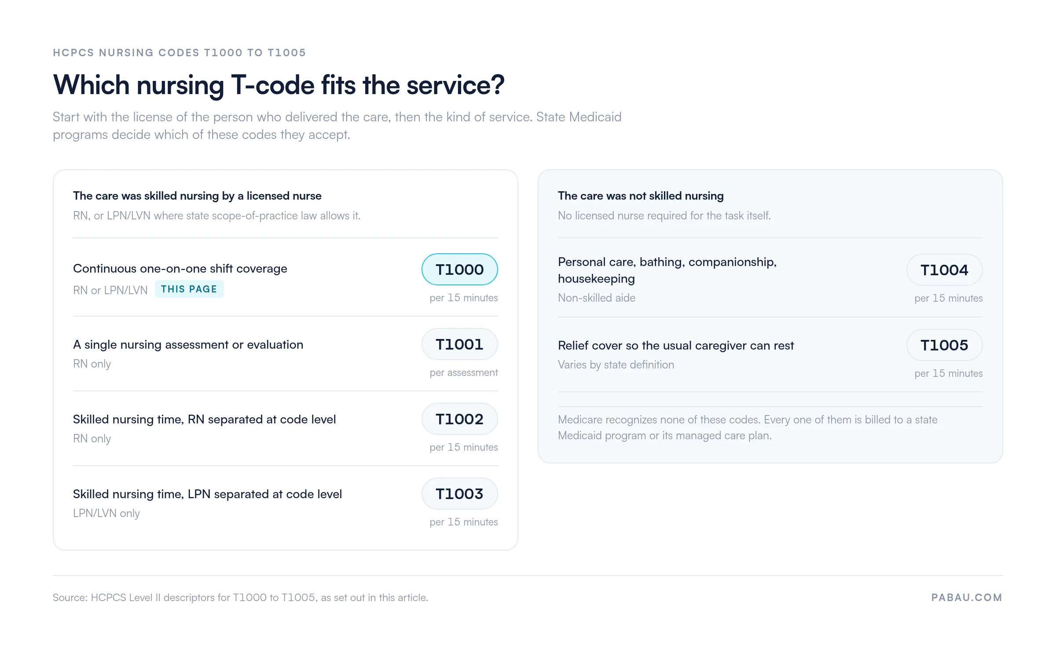
Task: Click the main title about nursing T-code
Action: (x=279, y=85)
